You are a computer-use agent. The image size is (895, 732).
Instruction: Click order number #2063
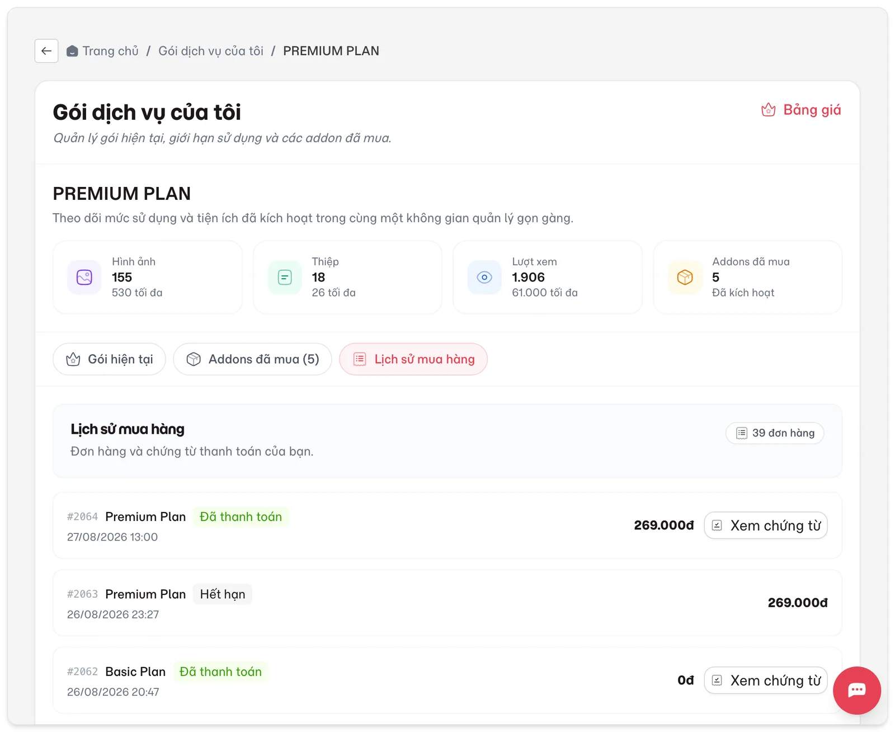coord(82,594)
